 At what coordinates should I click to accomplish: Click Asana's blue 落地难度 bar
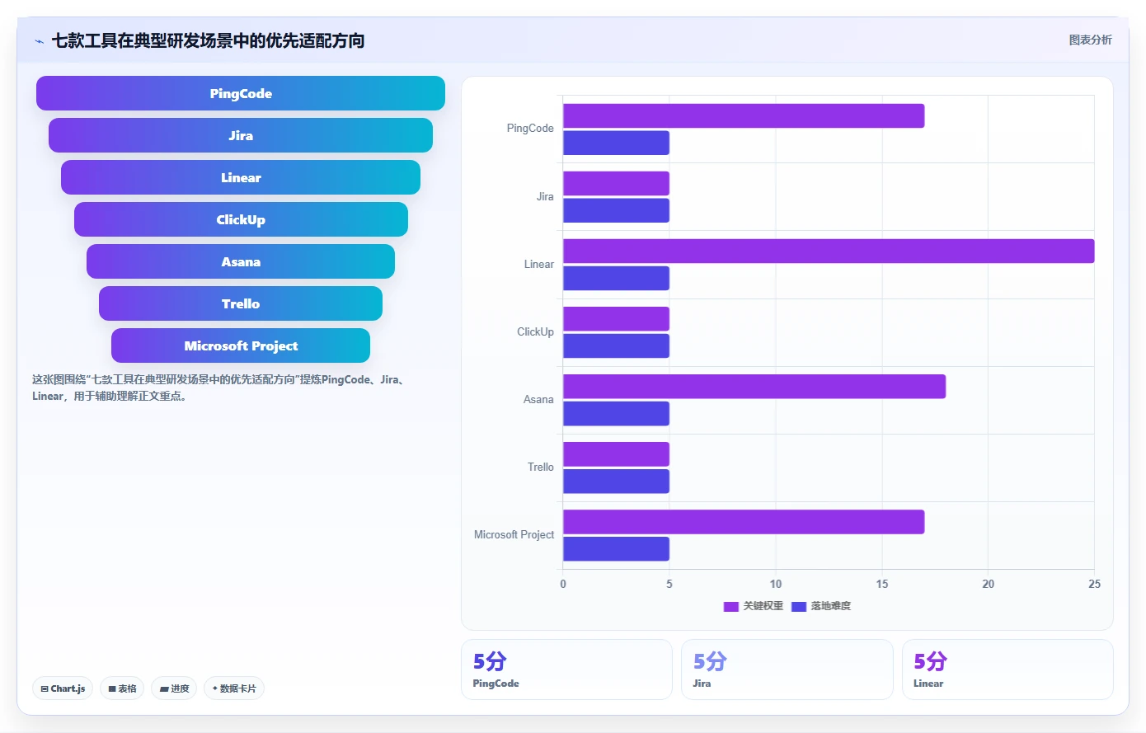(x=616, y=413)
